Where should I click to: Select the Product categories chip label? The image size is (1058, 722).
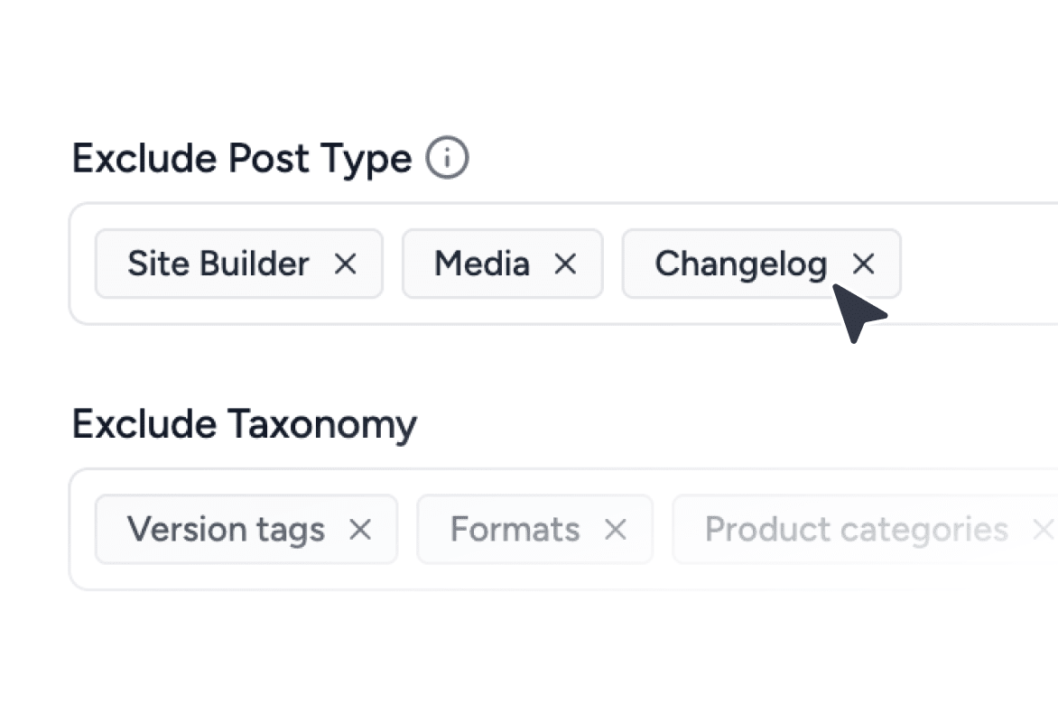855,530
